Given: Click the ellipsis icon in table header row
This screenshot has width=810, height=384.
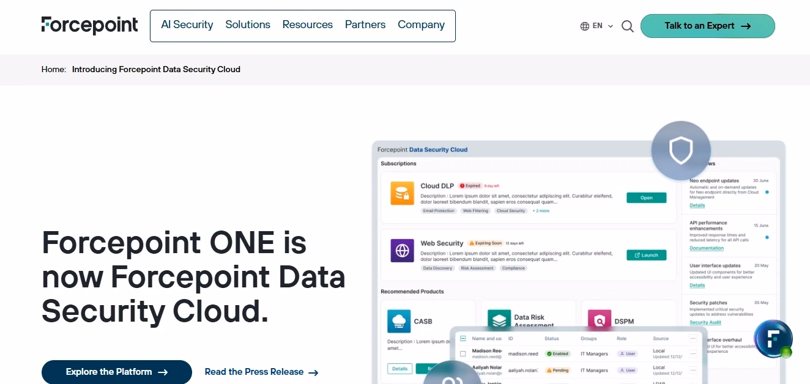Looking at the screenshot, I should pos(693,338).
